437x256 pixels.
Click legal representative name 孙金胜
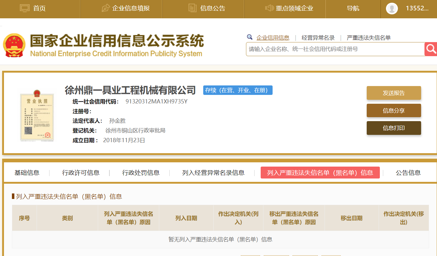117,121
